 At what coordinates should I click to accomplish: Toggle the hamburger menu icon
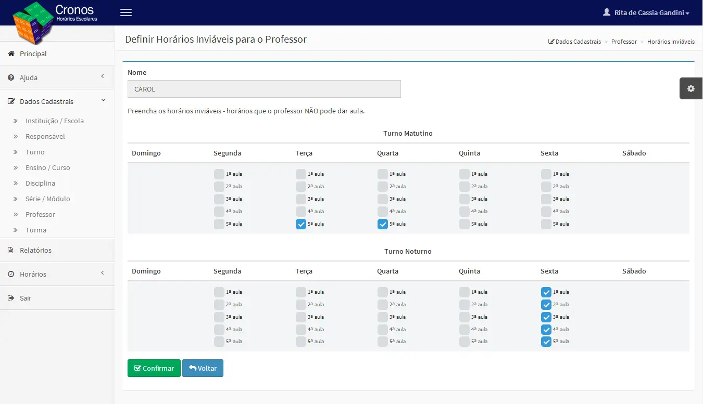(x=126, y=12)
